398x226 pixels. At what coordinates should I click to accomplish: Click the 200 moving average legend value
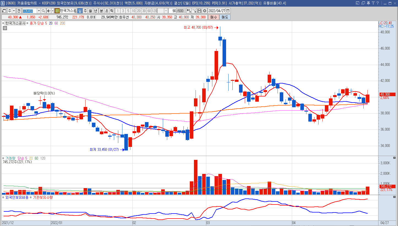[62, 23]
